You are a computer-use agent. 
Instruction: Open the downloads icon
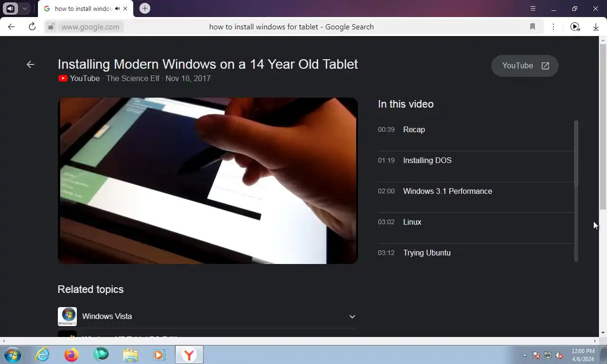(596, 27)
